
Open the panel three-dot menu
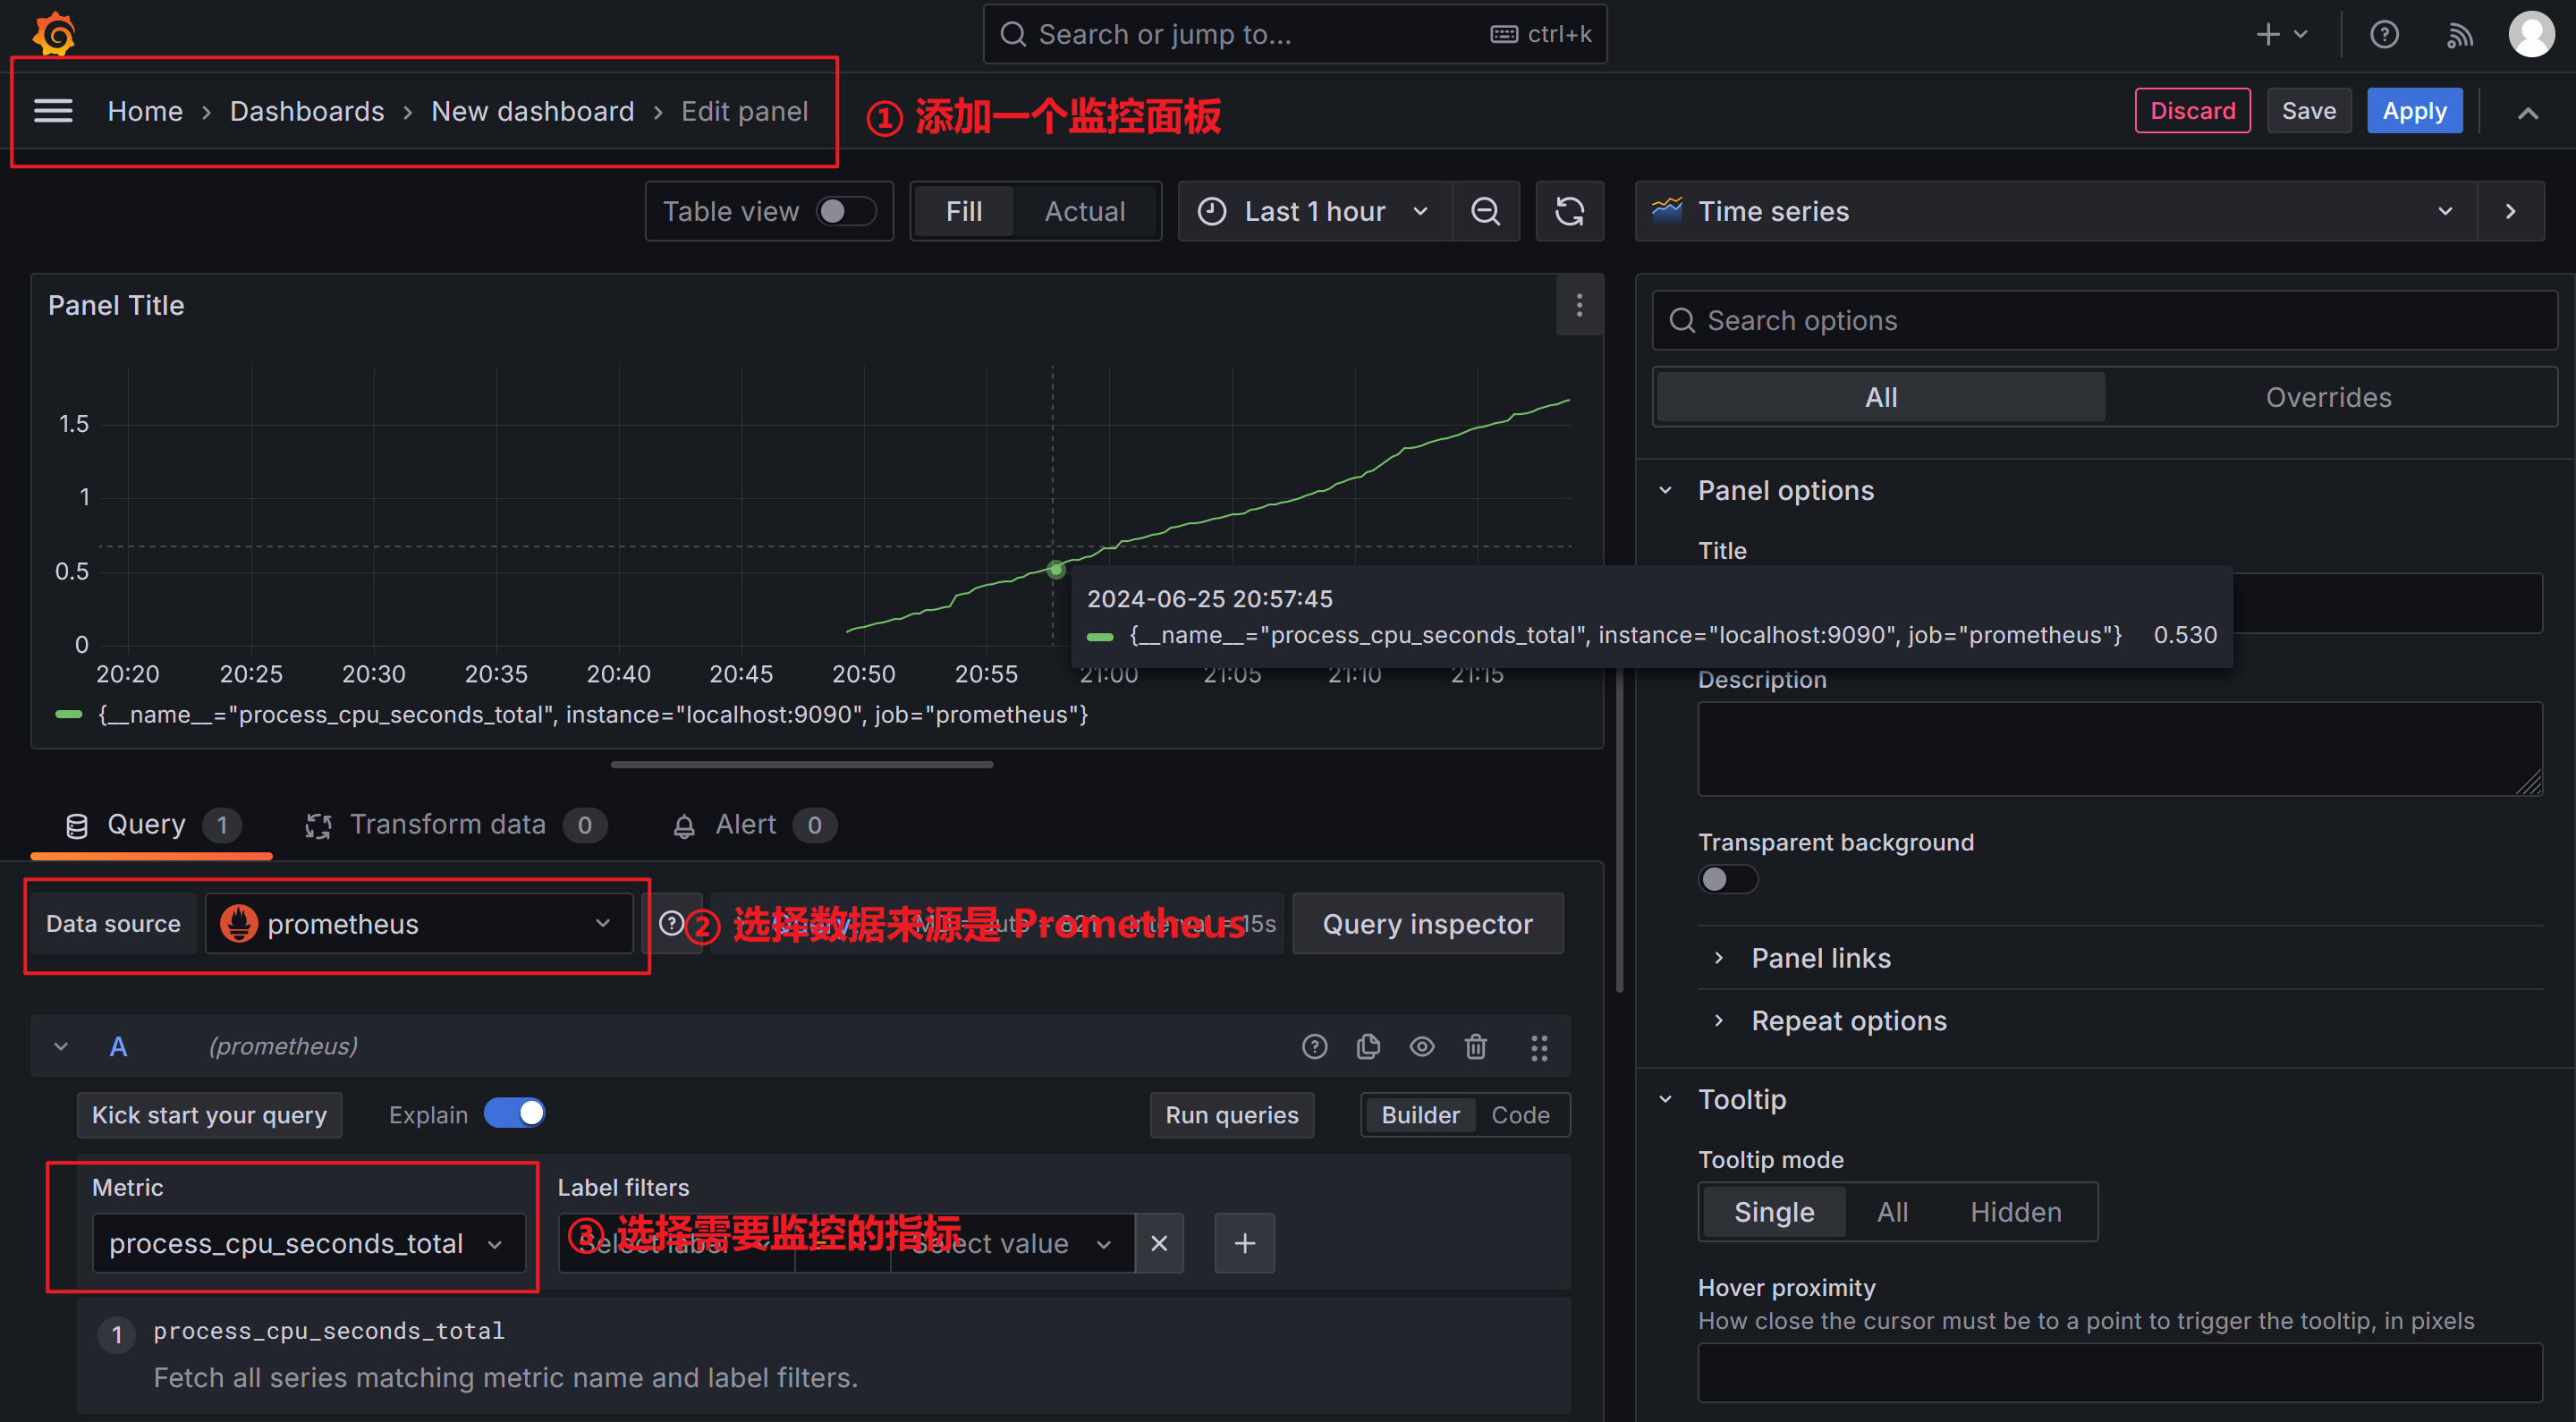[1579, 305]
